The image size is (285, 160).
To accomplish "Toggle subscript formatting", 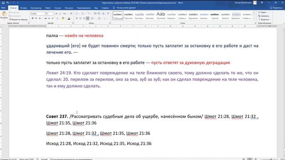I will [x=49, y=18].
